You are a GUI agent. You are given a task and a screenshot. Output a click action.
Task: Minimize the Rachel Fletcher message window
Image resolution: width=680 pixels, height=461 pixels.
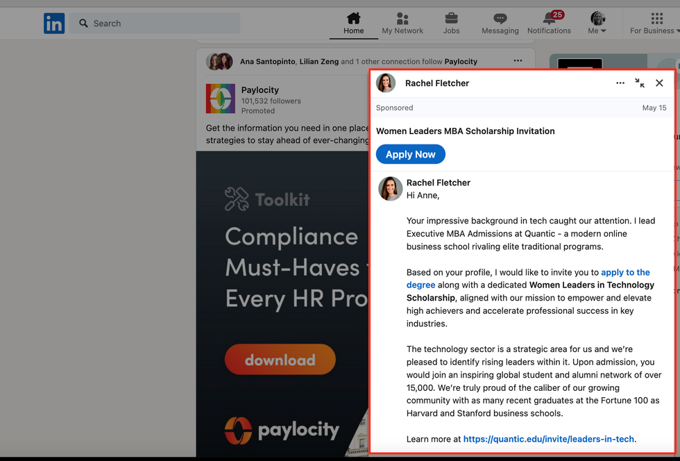point(640,83)
